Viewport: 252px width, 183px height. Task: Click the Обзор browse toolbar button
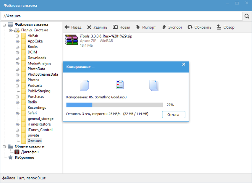225,27
